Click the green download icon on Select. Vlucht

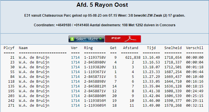(x=72, y=39)
